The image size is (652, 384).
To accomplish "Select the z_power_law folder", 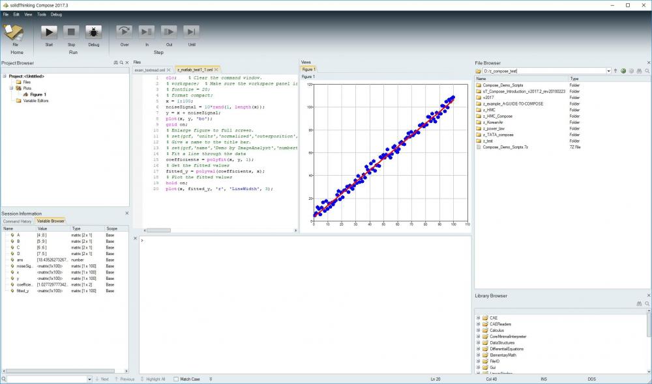I will click(x=494, y=129).
